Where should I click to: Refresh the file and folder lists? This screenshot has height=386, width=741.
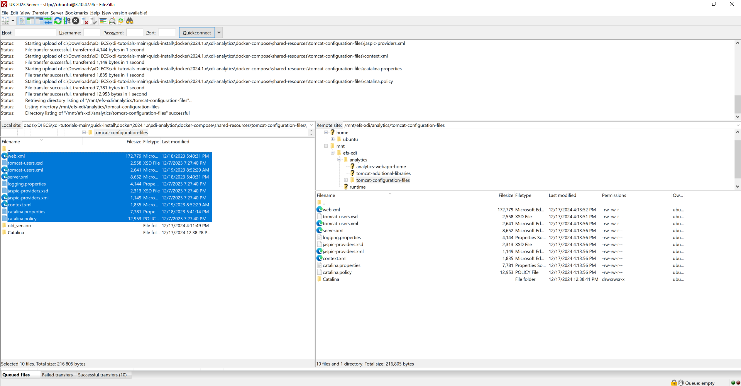click(x=58, y=21)
